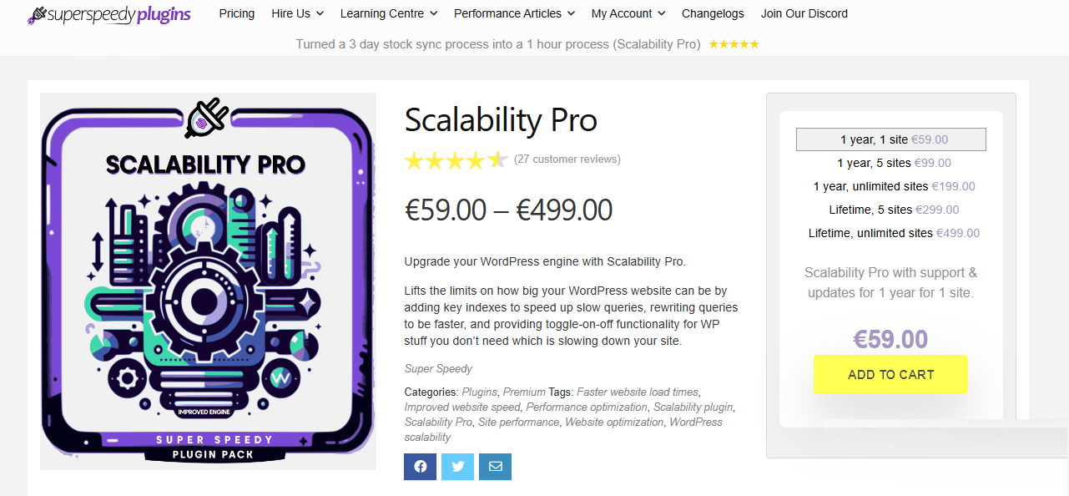Select the '1 year, 5 sites €99.00' pricing option
Viewport: 1069px width, 496px height.
tap(890, 162)
